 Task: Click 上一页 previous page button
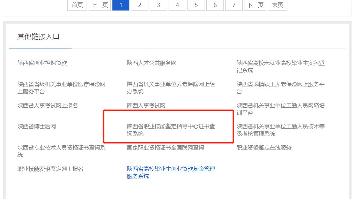[100, 5]
